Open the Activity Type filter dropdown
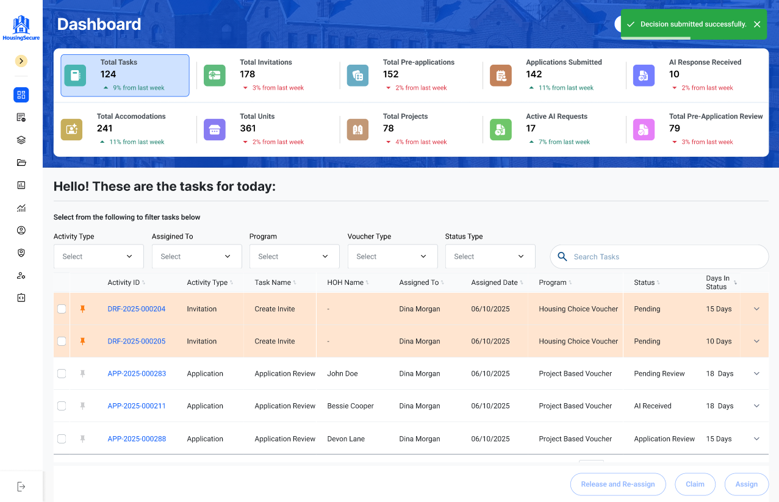779x502 pixels. pos(98,257)
